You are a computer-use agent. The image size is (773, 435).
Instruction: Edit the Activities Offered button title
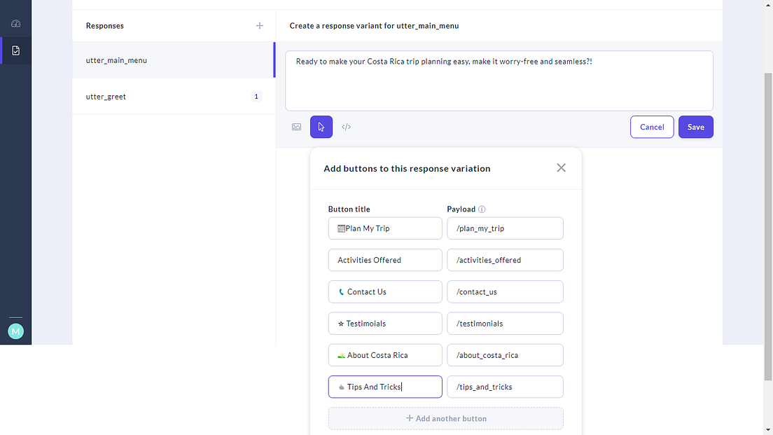coord(384,260)
